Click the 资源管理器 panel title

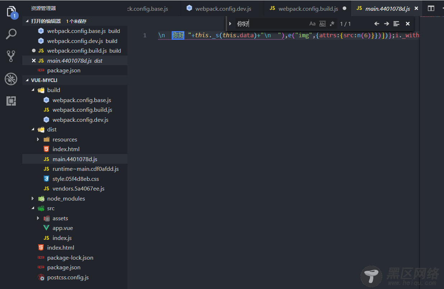pyautogui.click(x=43, y=8)
